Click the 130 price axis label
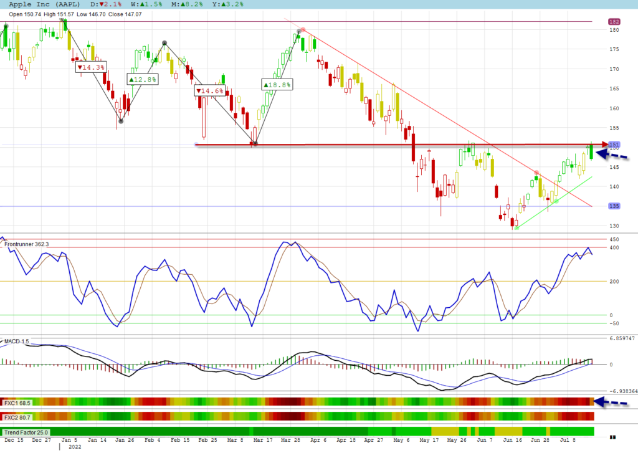This screenshot has width=638, height=458. (x=614, y=226)
